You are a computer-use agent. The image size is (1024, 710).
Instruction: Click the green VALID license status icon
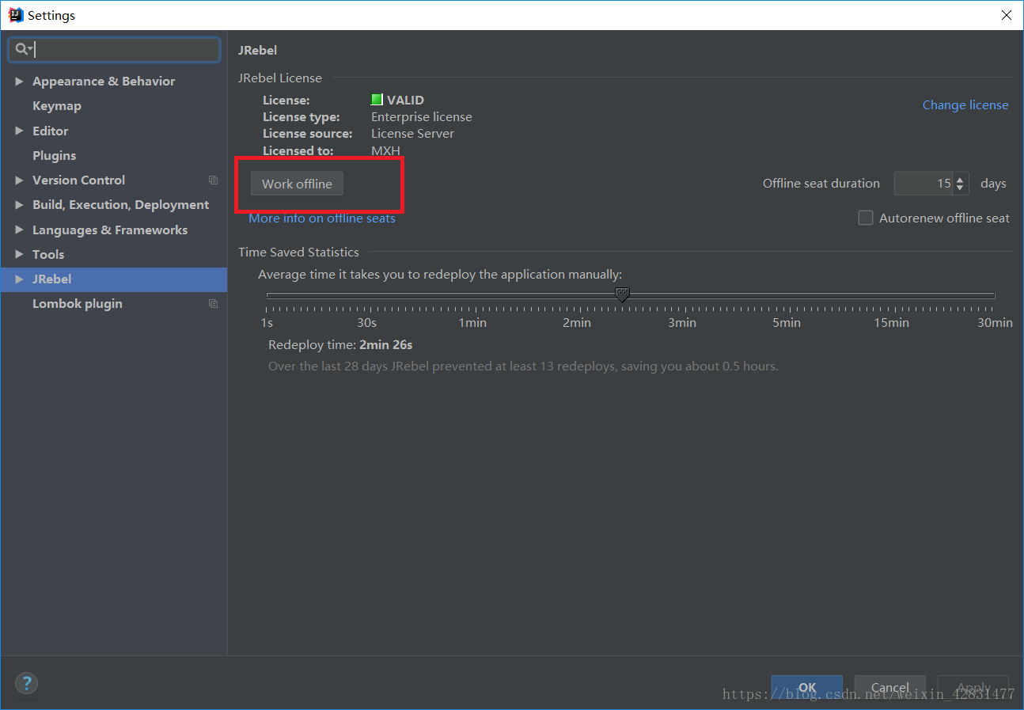coord(376,99)
